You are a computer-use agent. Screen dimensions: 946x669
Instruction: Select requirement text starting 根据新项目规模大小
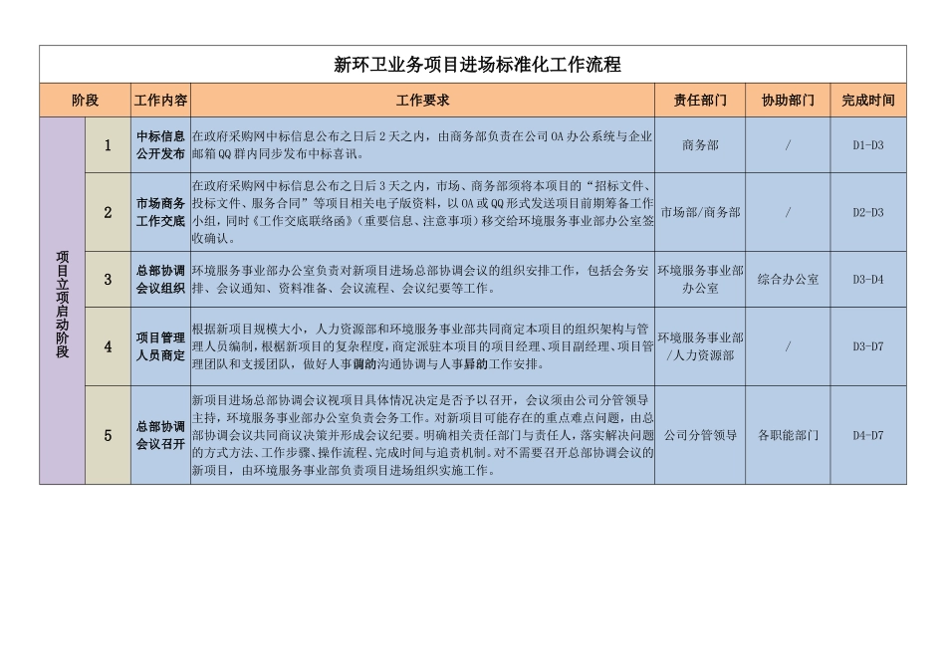(x=422, y=346)
